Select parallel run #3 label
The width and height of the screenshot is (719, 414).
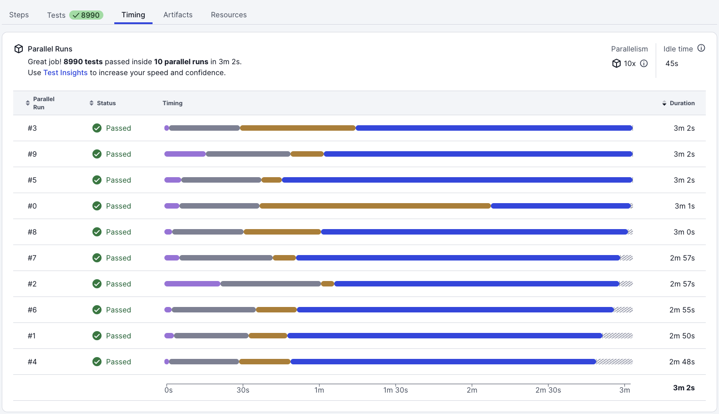32,128
